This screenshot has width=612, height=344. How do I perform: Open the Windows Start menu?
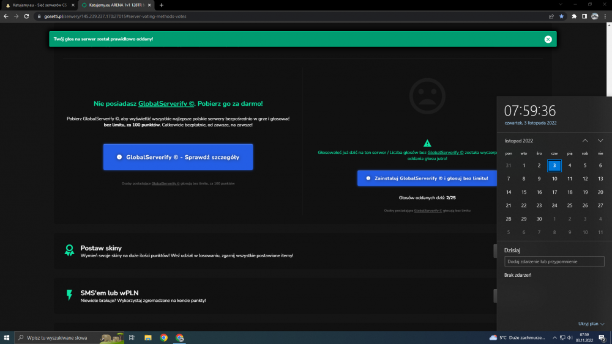[7, 338]
